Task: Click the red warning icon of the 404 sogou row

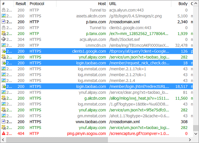Action: click(4, 133)
